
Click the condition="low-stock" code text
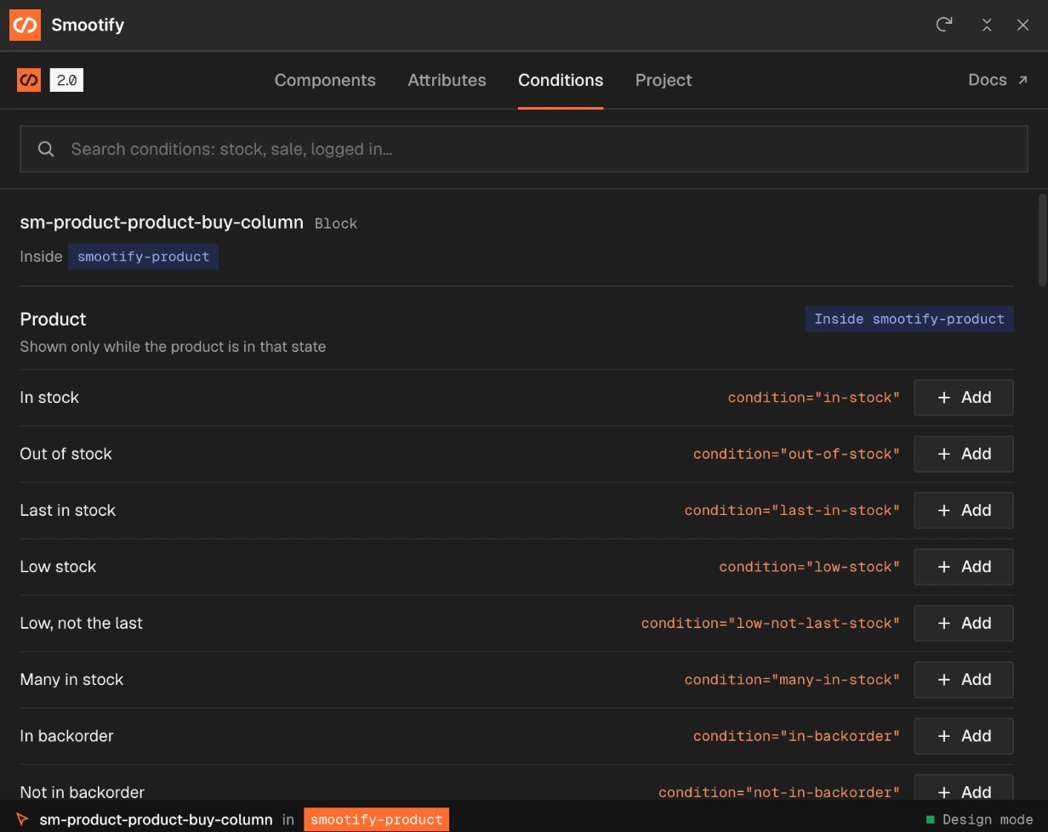810,567
